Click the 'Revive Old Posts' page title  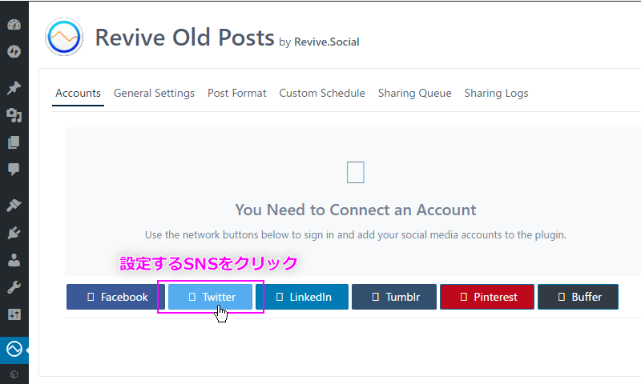184,38
